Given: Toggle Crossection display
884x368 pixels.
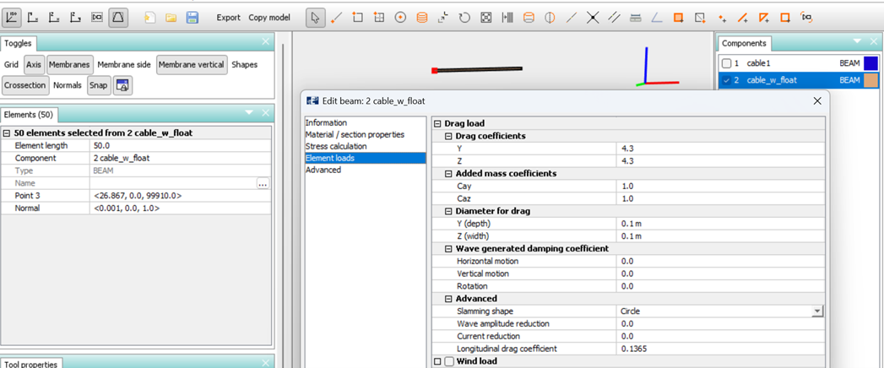Looking at the screenshot, I should [24, 85].
